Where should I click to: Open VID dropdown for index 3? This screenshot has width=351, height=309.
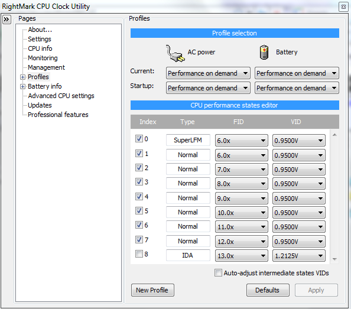point(299,184)
